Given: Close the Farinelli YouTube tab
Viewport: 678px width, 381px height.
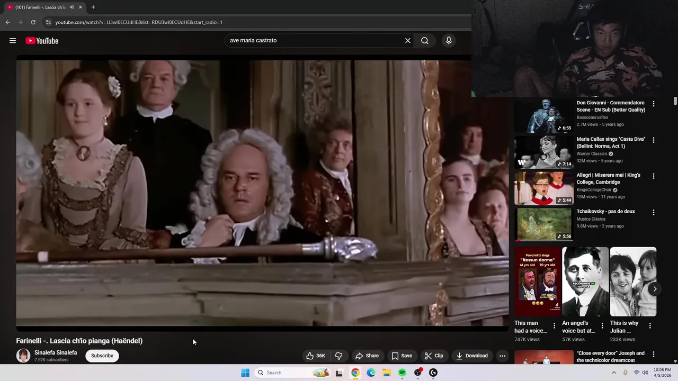Looking at the screenshot, I should tap(81, 7).
